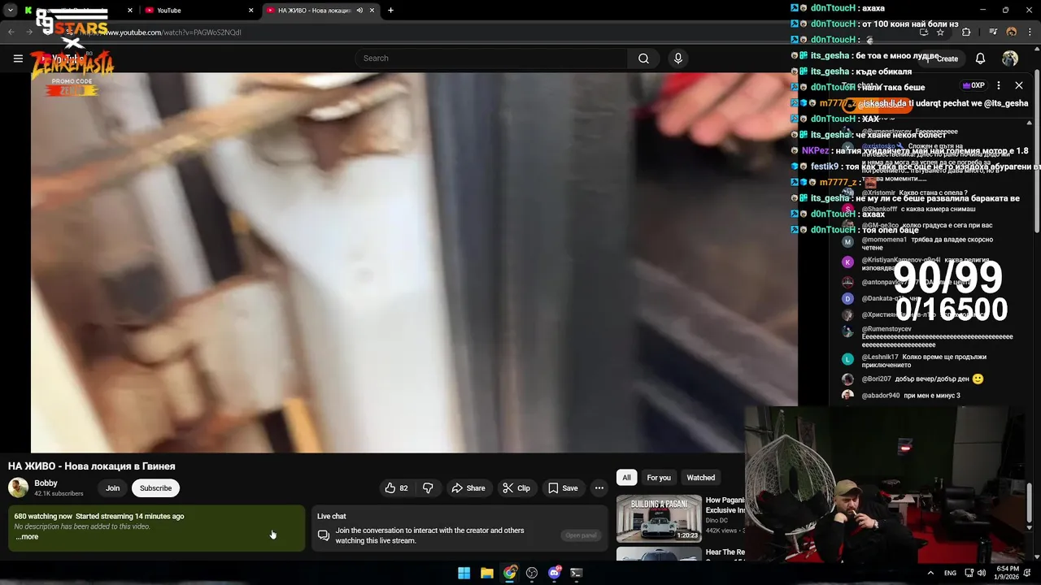Screen dimensions: 1041x585
Task: Click the search magnifier button
Action: 643,58
